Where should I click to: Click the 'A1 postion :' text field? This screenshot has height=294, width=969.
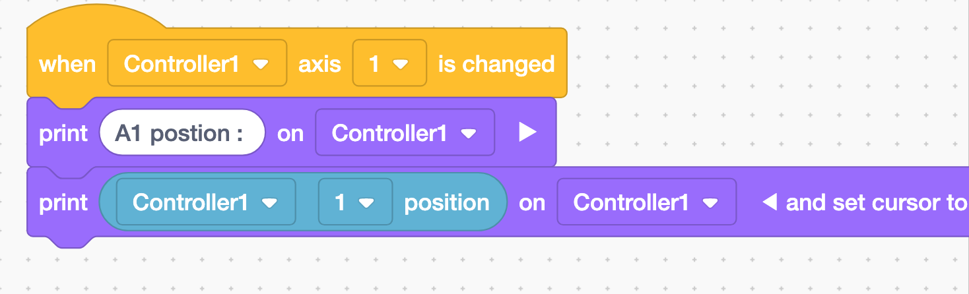(182, 132)
